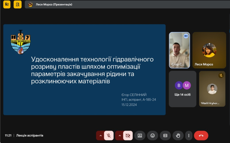Turn on closed captions

(x=165, y=136)
